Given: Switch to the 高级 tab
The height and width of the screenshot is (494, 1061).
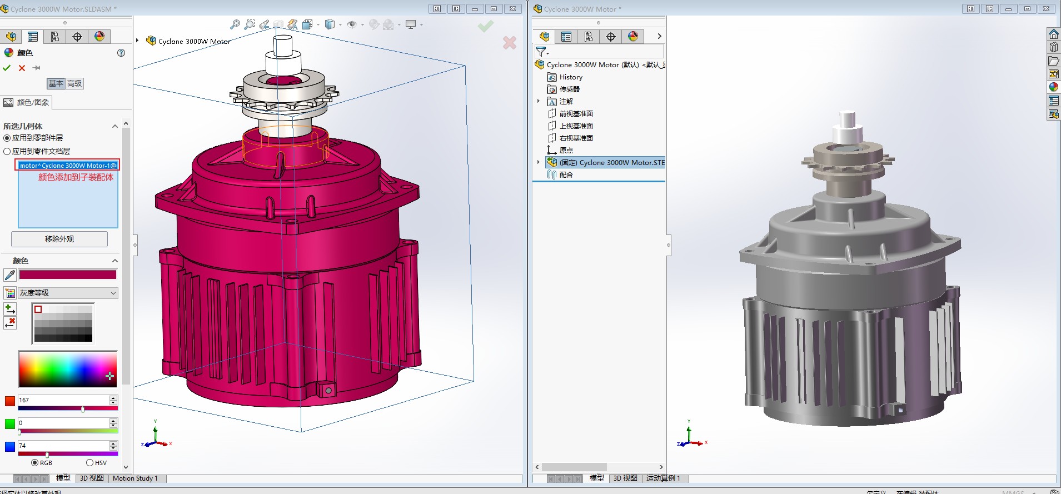Looking at the screenshot, I should point(74,83).
